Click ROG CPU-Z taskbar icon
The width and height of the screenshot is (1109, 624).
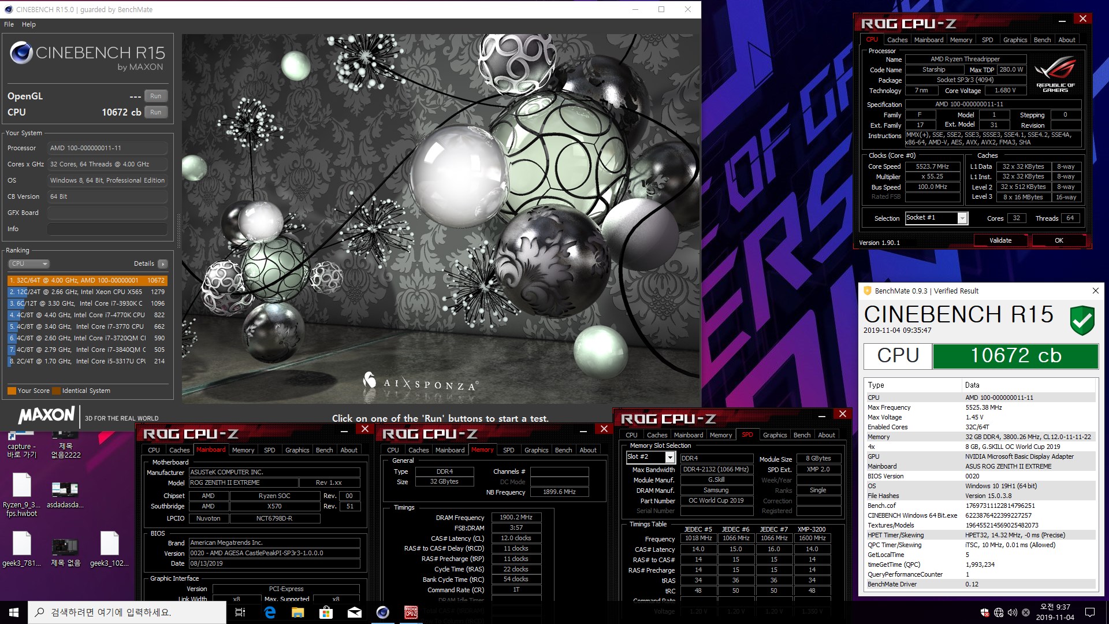coord(411,612)
